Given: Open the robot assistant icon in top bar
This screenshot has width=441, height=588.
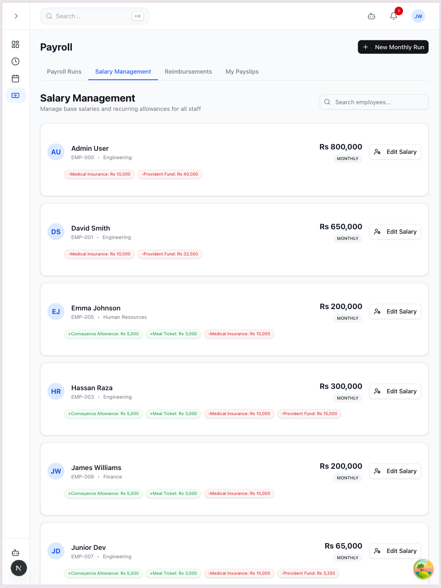Looking at the screenshot, I should click(371, 16).
